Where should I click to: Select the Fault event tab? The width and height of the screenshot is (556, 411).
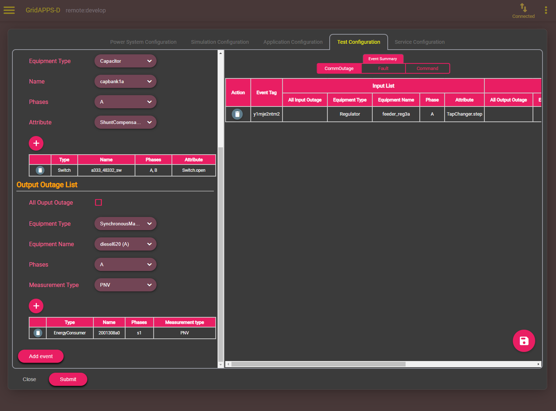pos(383,69)
